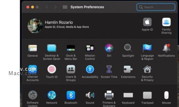Open Screen Time preferences
Viewport: 179px width, 107px height.
[109, 69]
